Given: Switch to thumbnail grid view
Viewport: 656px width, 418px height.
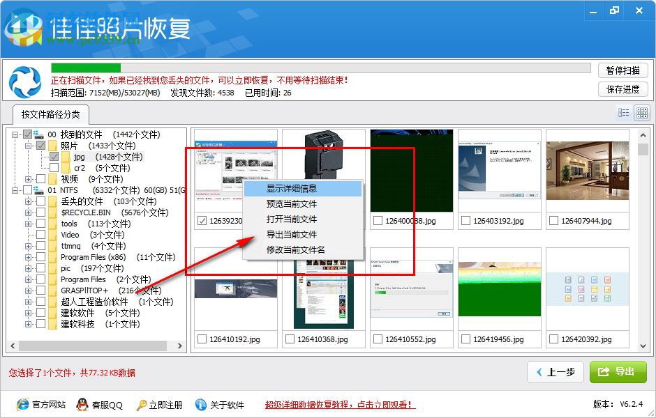Looking at the screenshot, I should pos(641,111).
